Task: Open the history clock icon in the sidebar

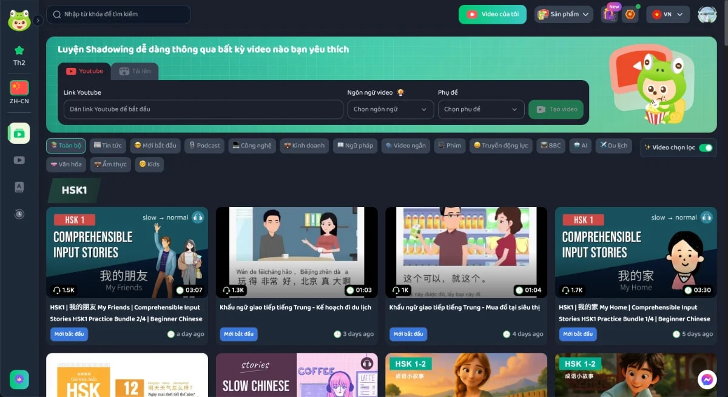Action: (18, 214)
